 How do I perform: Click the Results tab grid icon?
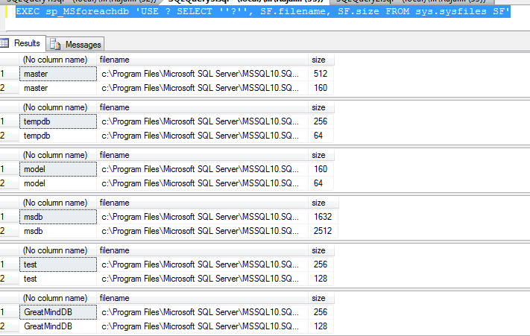(4, 43)
